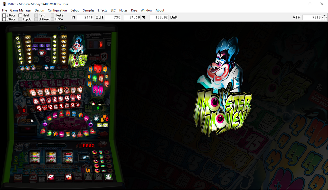Open the Debug menu

[x=75, y=10]
